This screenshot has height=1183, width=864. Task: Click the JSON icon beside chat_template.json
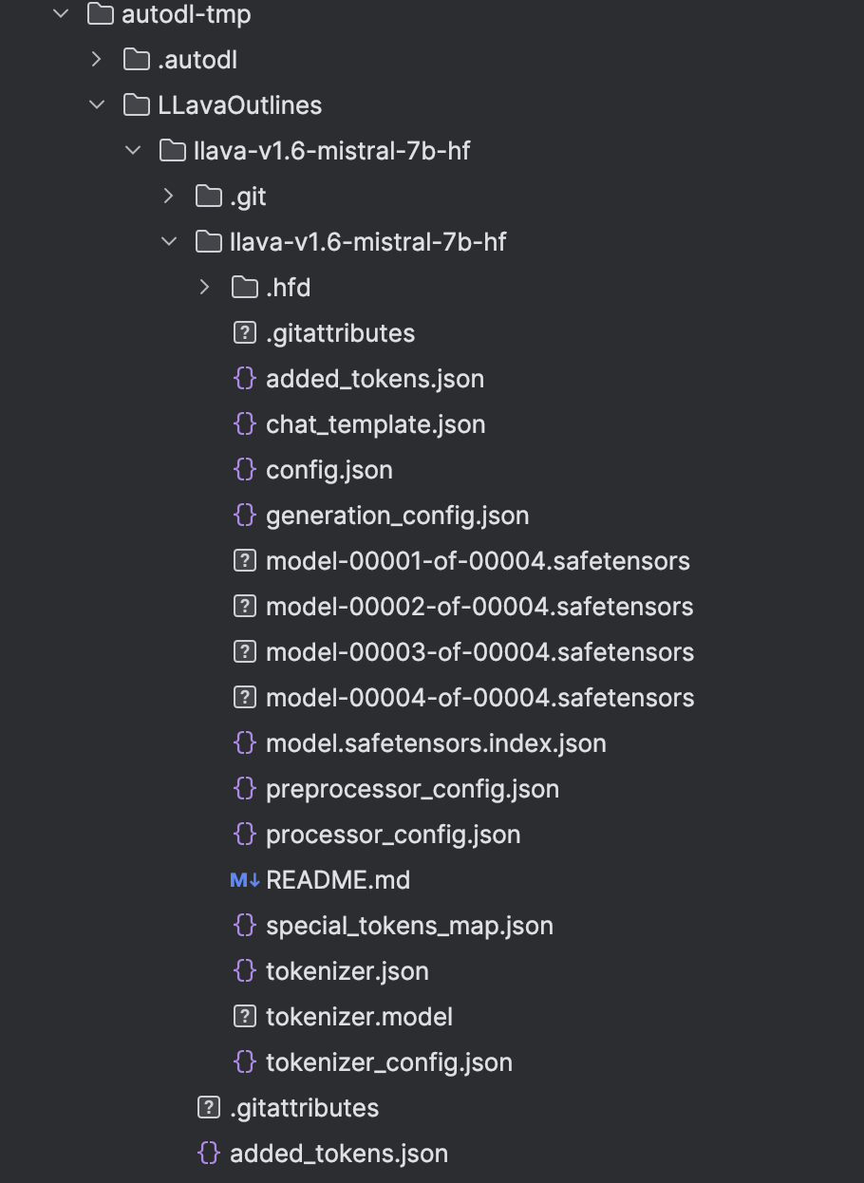click(x=244, y=424)
